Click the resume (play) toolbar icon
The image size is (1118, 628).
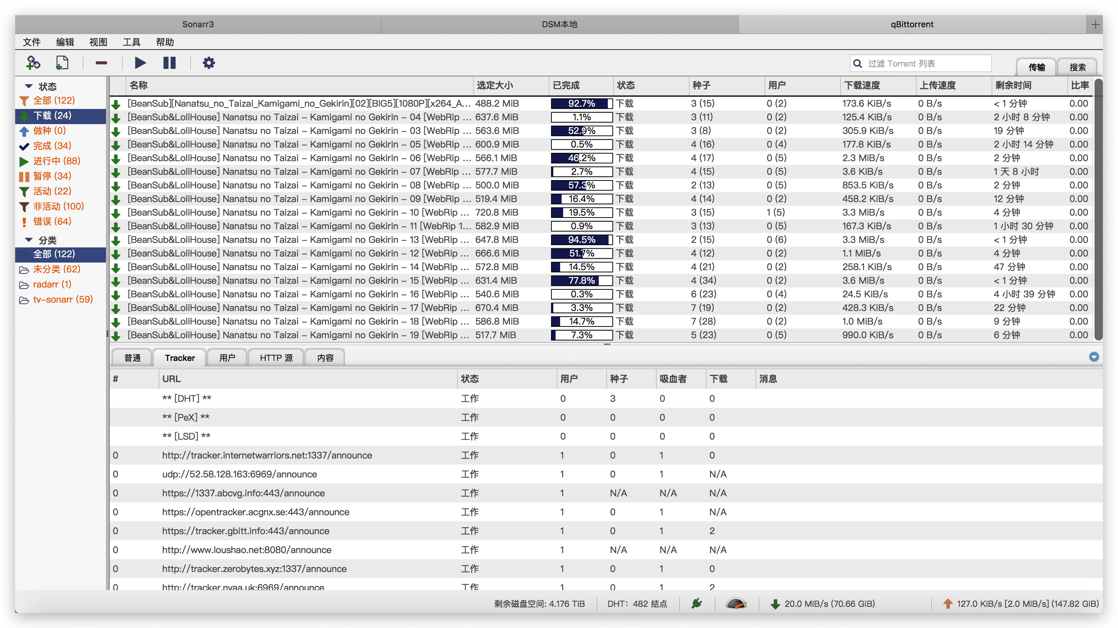click(140, 63)
